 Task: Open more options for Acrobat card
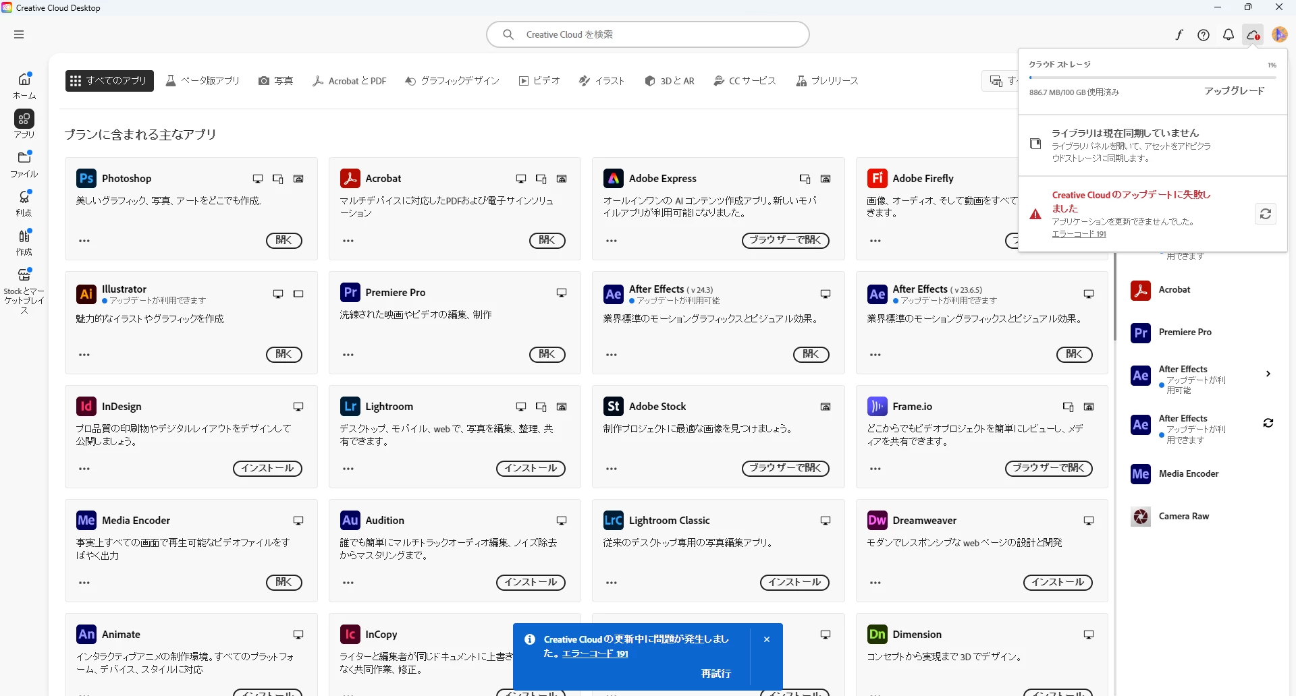(x=348, y=241)
